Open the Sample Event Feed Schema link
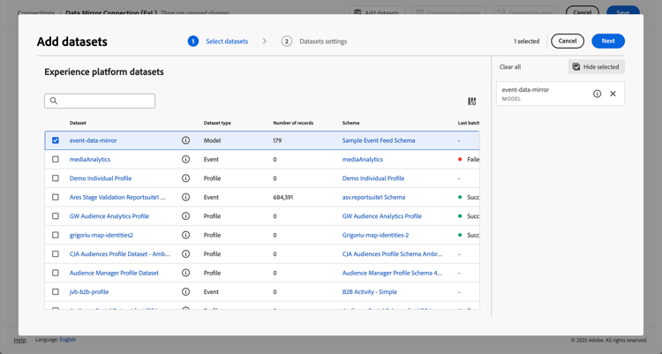 click(379, 140)
